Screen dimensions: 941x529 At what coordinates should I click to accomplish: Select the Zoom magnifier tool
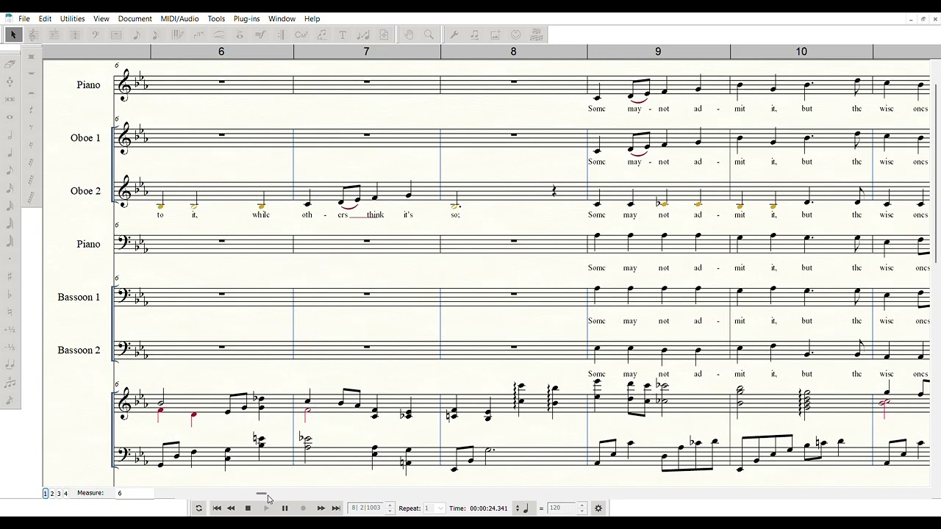point(429,35)
